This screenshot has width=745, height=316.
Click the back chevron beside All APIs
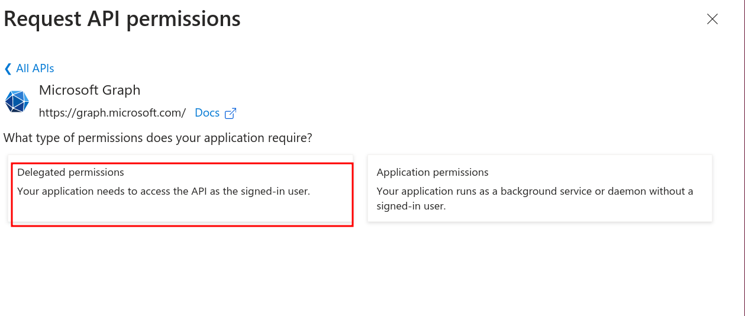coord(8,69)
